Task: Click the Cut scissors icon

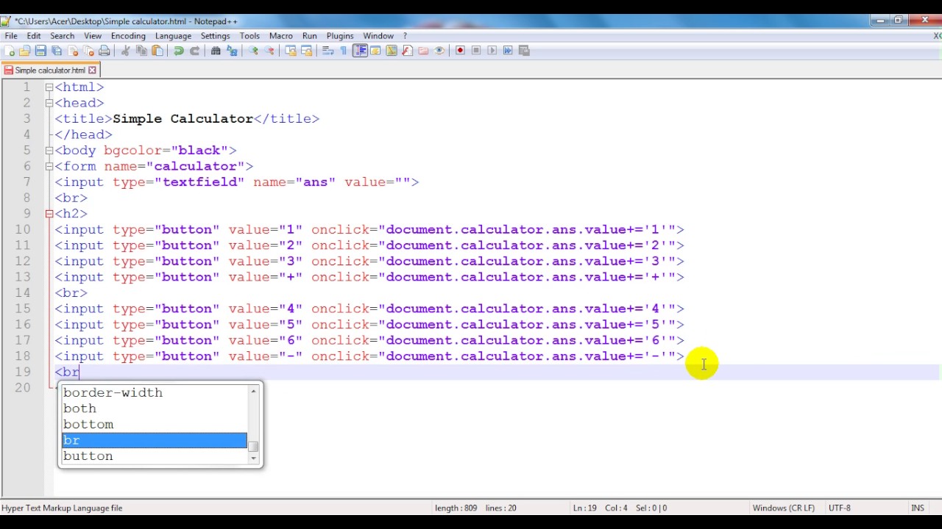Action: (125, 51)
